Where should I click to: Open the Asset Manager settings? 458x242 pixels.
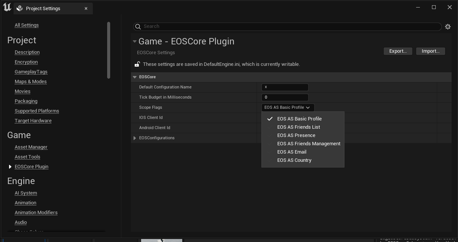pyautogui.click(x=31, y=147)
